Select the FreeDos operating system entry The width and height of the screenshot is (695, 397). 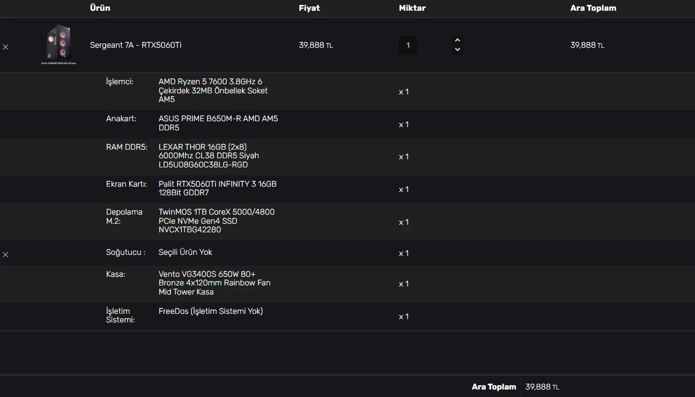[211, 311]
